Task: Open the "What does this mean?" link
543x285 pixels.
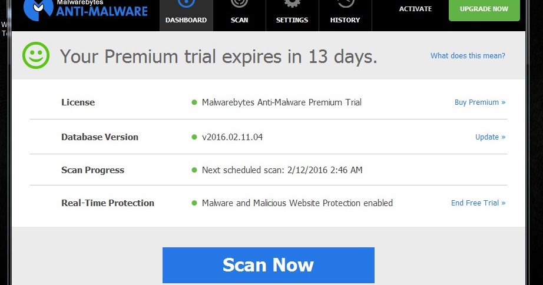Action: coord(468,56)
